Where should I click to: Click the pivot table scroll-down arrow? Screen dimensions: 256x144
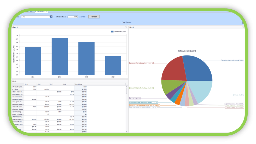(127, 132)
